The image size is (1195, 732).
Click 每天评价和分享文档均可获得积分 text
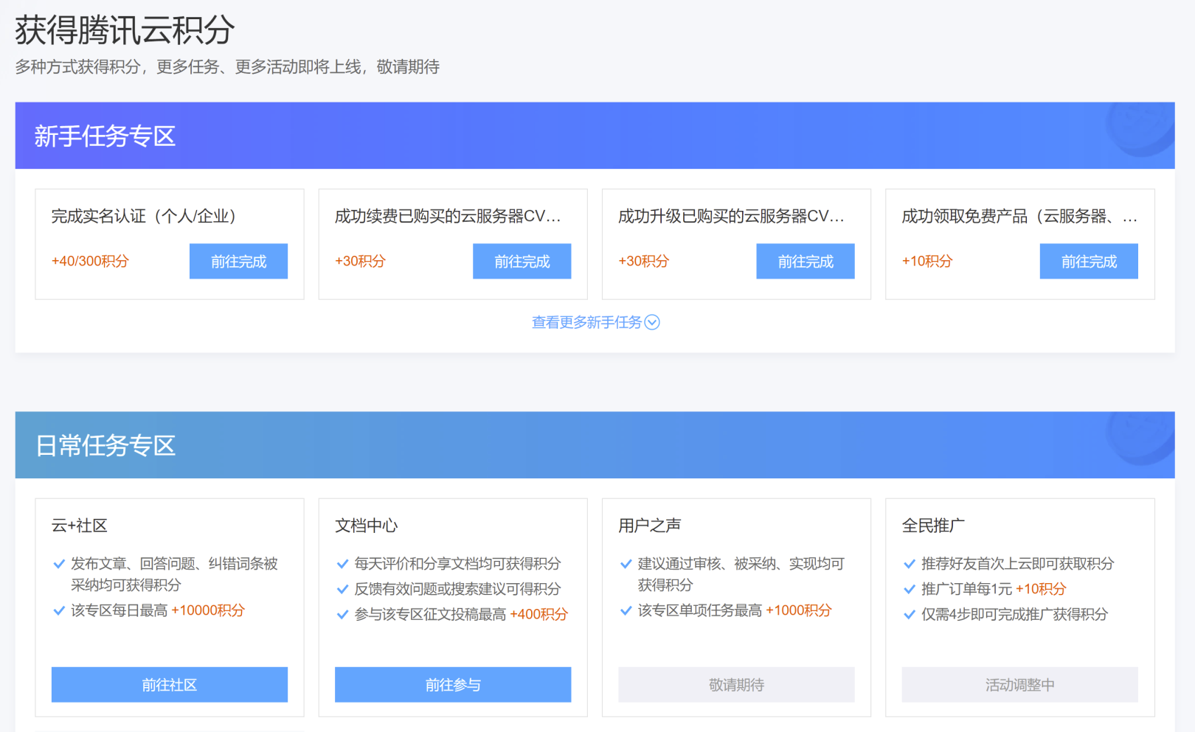(457, 564)
